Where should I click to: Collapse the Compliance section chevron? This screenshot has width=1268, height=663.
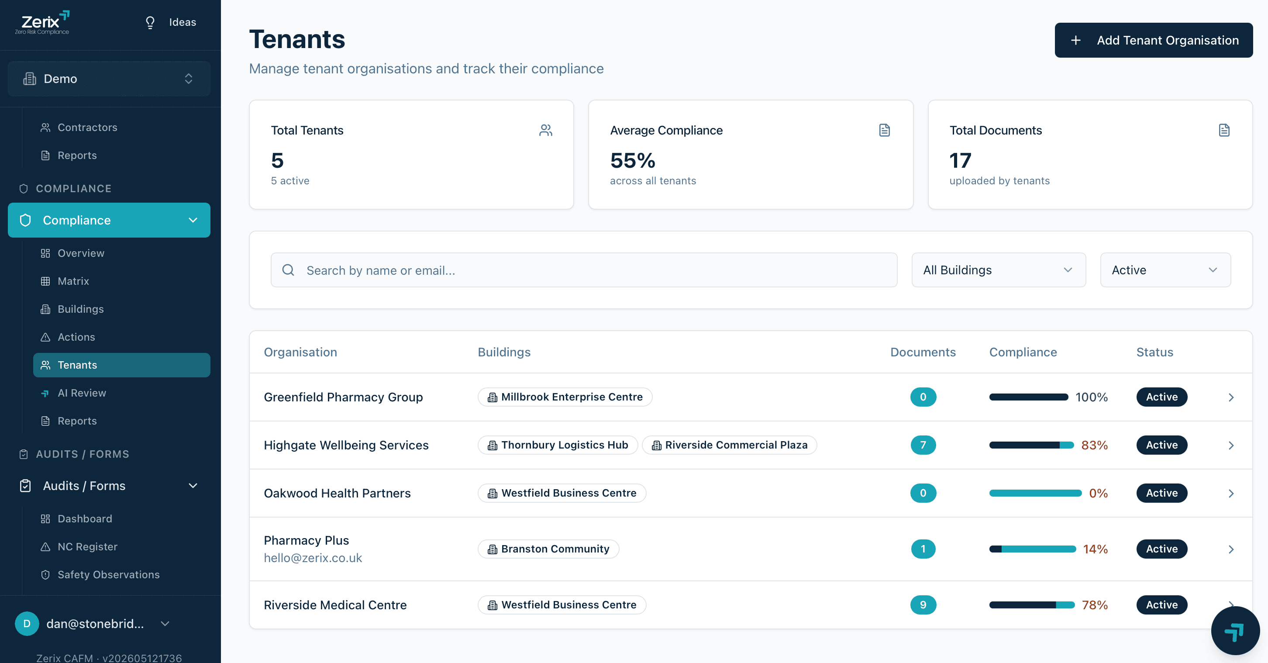point(193,220)
